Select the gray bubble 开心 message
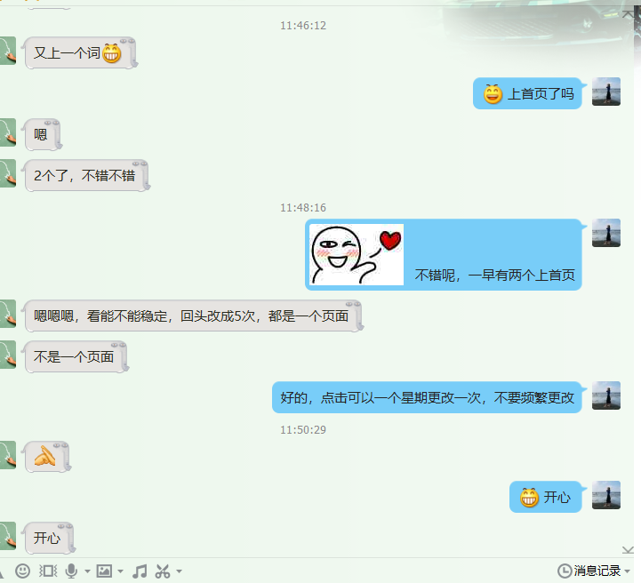This screenshot has width=641, height=583. (49, 538)
